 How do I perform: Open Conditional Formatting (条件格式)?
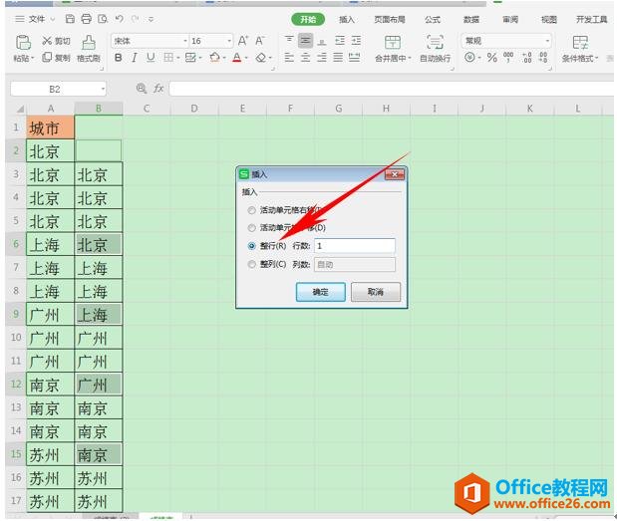(580, 49)
